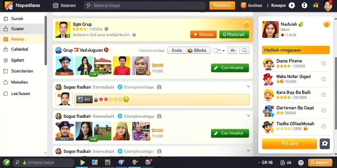
Task: Open the Siodkas top bar item
Action: (x=251, y=6)
